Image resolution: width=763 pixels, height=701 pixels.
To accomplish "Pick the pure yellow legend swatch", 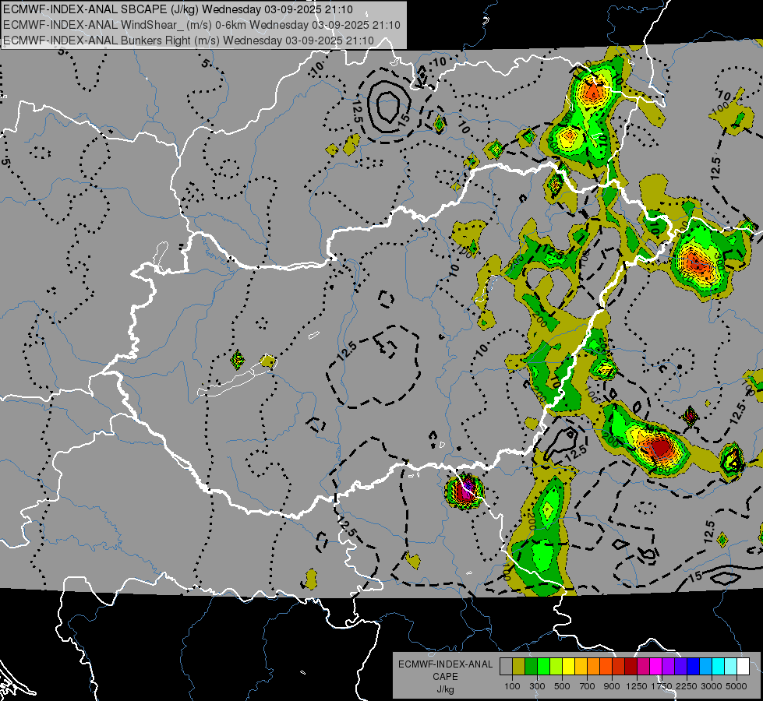I will pyautogui.click(x=568, y=666).
